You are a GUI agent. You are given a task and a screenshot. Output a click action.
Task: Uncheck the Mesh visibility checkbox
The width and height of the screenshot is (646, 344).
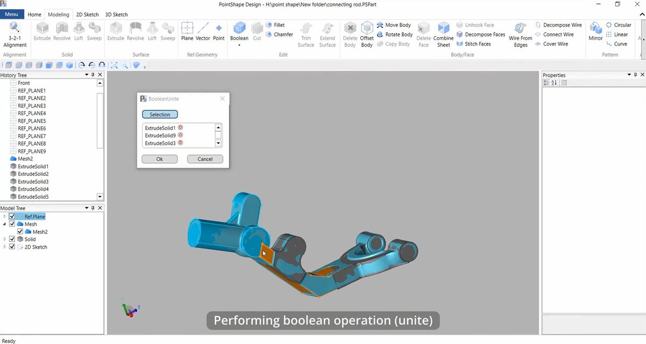point(12,224)
